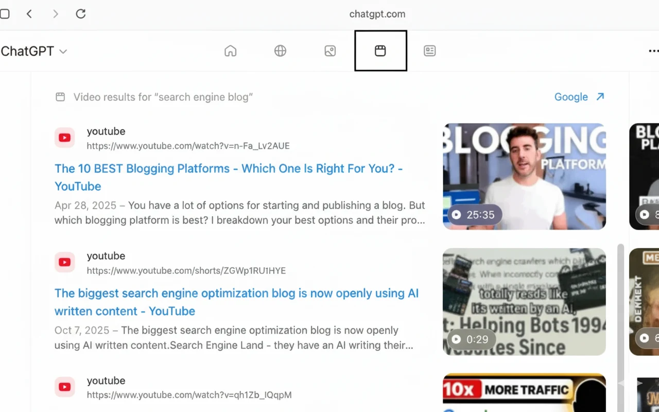Open the globe web search tab

click(280, 51)
